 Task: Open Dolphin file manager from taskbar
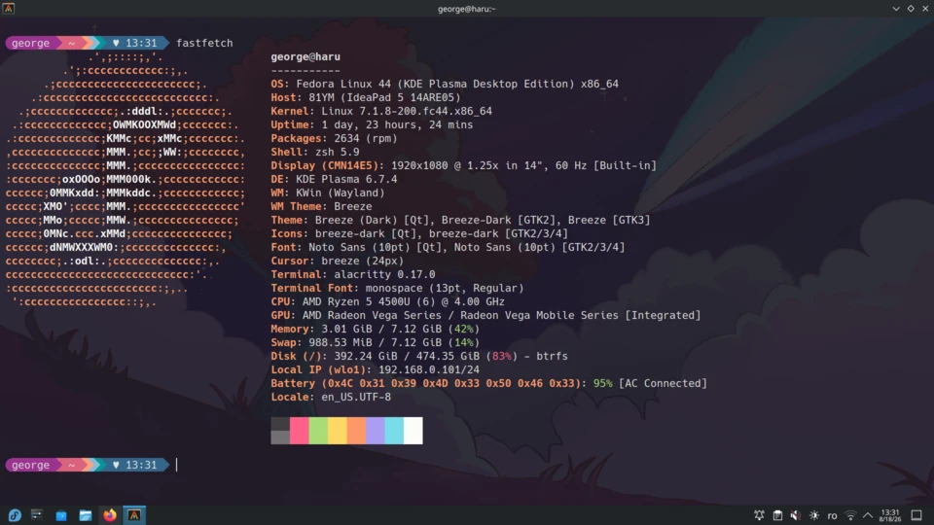(x=86, y=515)
